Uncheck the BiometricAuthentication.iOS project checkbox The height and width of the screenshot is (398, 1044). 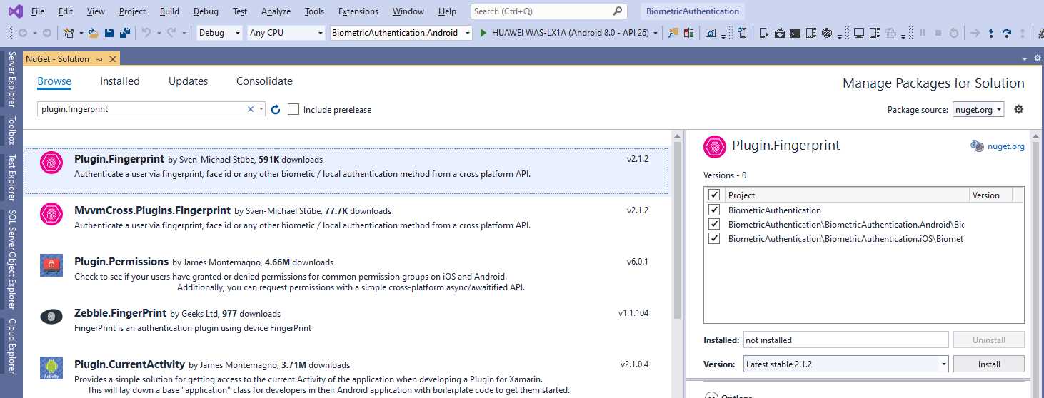[714, 238]
